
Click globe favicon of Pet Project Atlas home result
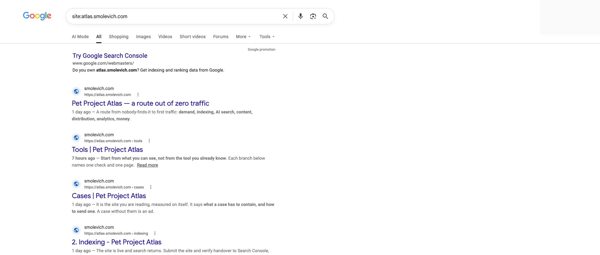coord(76,92)
